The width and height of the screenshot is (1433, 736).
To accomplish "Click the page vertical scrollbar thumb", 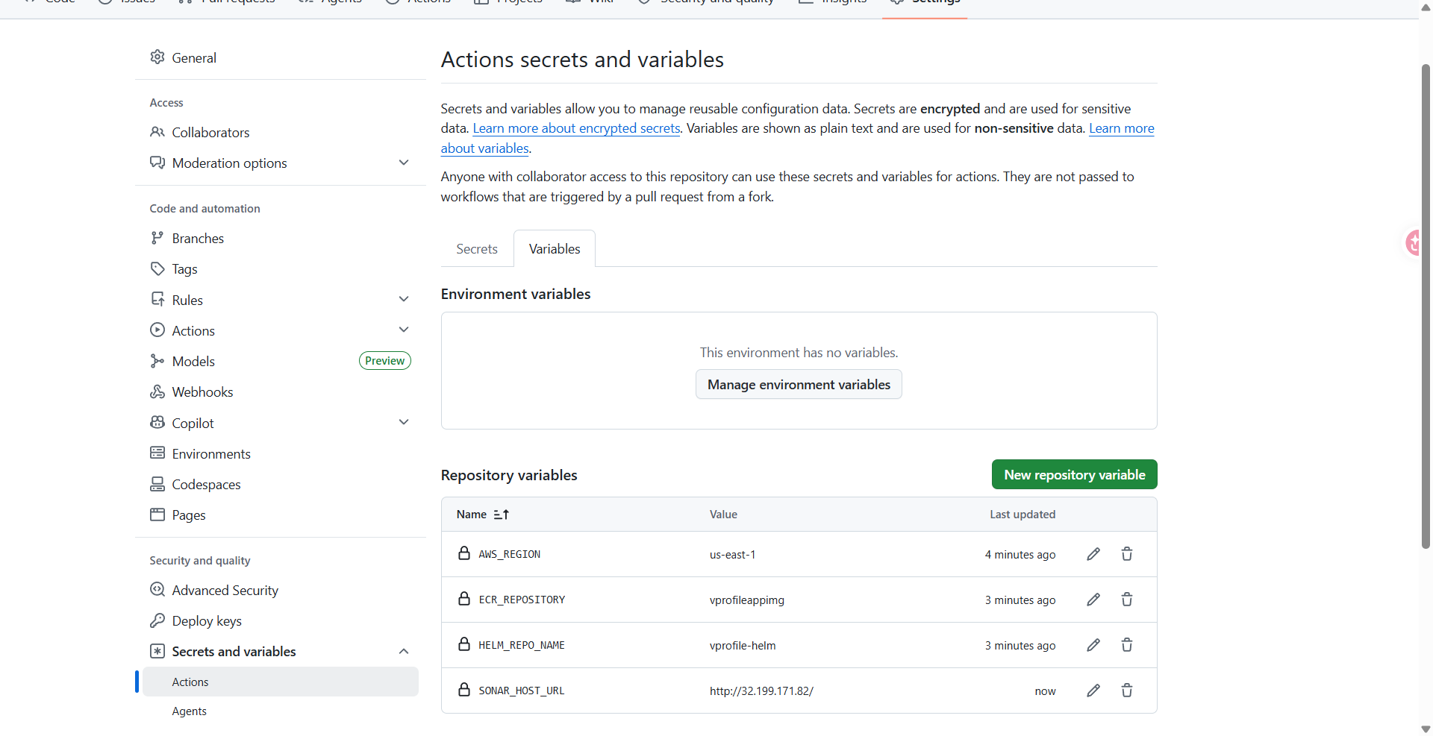I will [1426, 306].
